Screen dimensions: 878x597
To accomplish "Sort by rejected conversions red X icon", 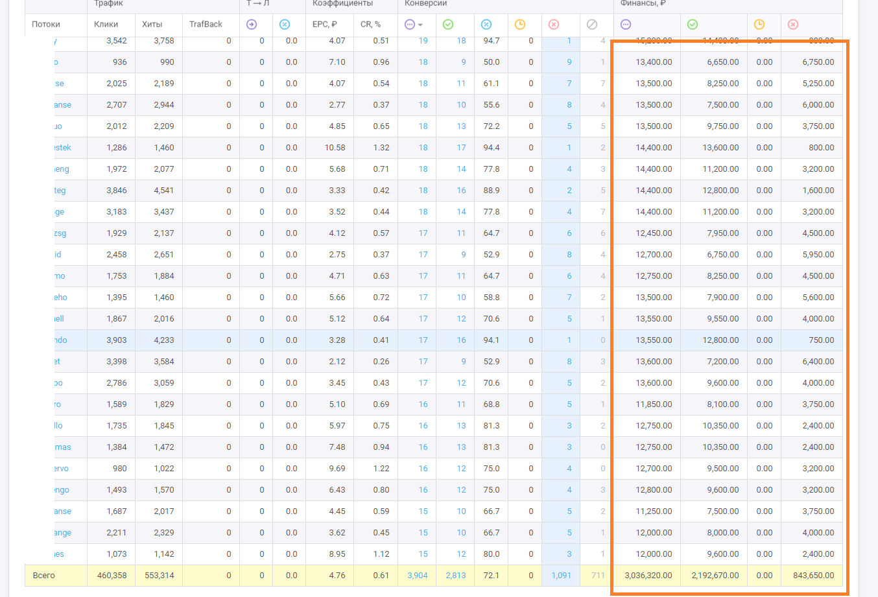I will (554, 25).
